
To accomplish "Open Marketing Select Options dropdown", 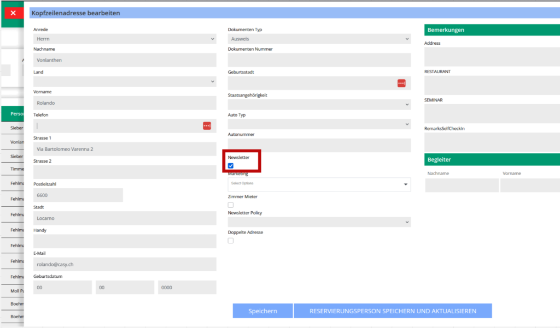I will coord(319,184).
